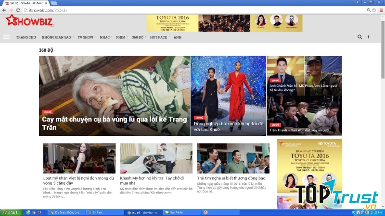The image size is (385, 216).
Task: Read the excerpt 'Elly Trần, Thủy Tiên, Angela Phương Trinh'
Action: (x=78, y=192)
